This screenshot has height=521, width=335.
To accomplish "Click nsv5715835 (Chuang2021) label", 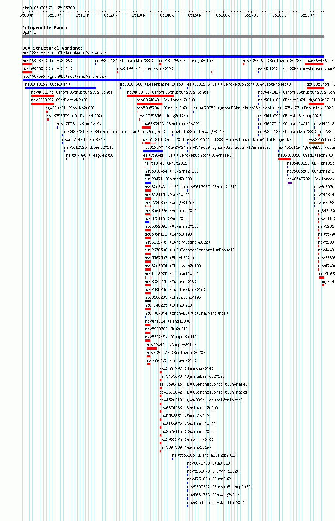I will click(x=198, y=132).
